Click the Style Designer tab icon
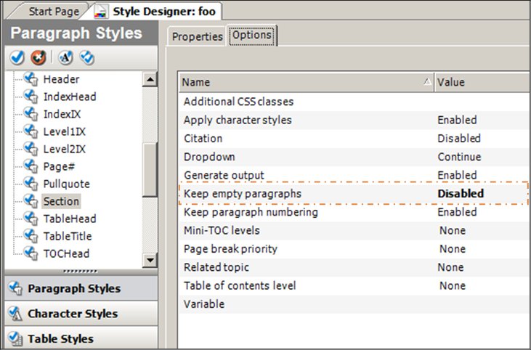This screenshot has height=350, width=531. [101, 11]
